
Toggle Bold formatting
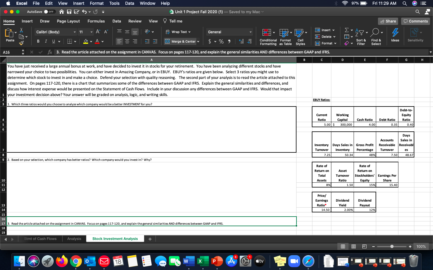coord(38,41)
